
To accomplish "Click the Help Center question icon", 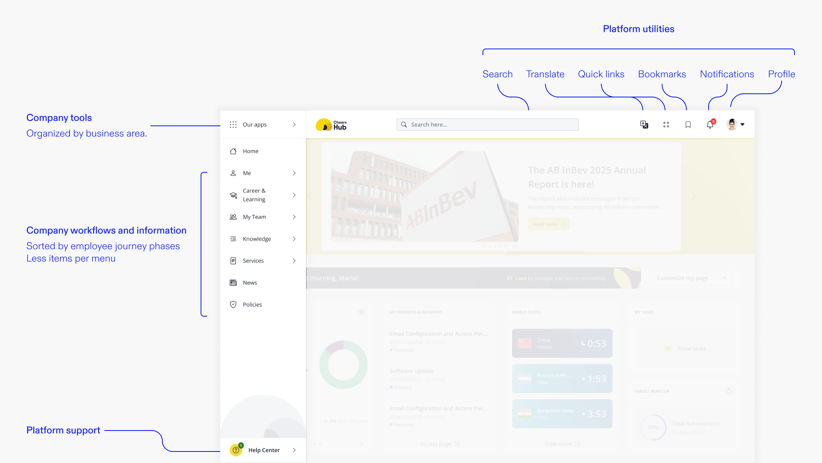I will (x=236, y=450).
